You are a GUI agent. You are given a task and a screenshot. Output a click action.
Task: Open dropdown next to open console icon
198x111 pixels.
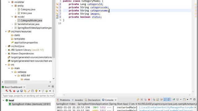[x=187, y=99]
